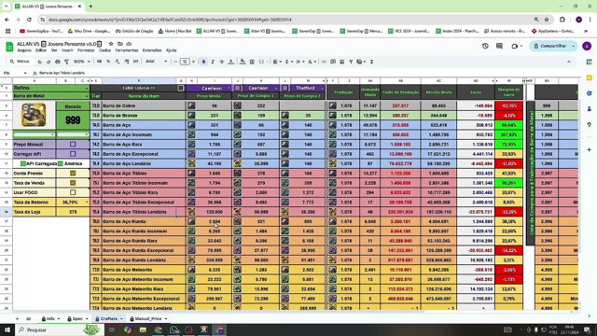Click the redo icon in the toolbar
Screen dimensions: 597x336
[49, 62]
